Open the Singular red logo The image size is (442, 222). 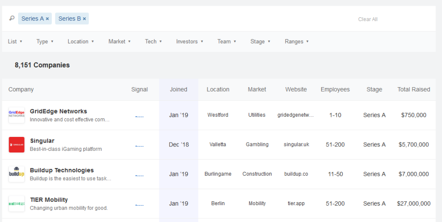tap(17, 145)
